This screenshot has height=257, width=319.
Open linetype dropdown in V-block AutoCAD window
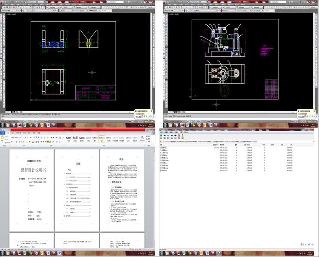point(81,11)
